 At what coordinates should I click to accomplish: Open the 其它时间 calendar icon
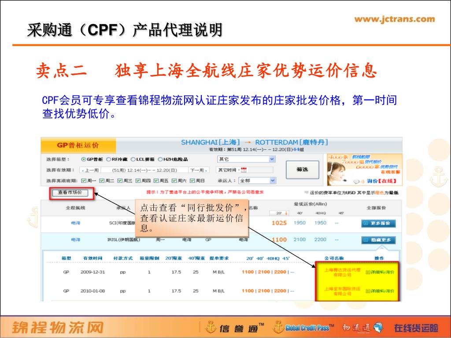click(x=244, y=170)
